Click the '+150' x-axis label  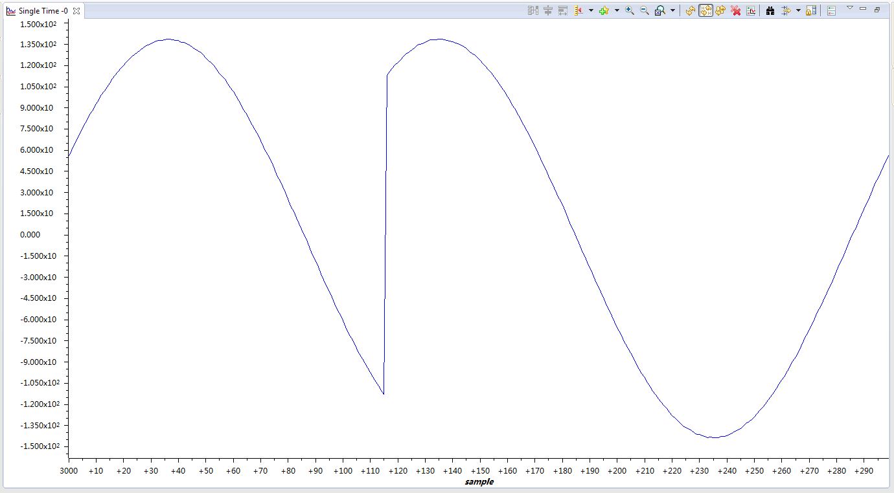tap(480, 471)
